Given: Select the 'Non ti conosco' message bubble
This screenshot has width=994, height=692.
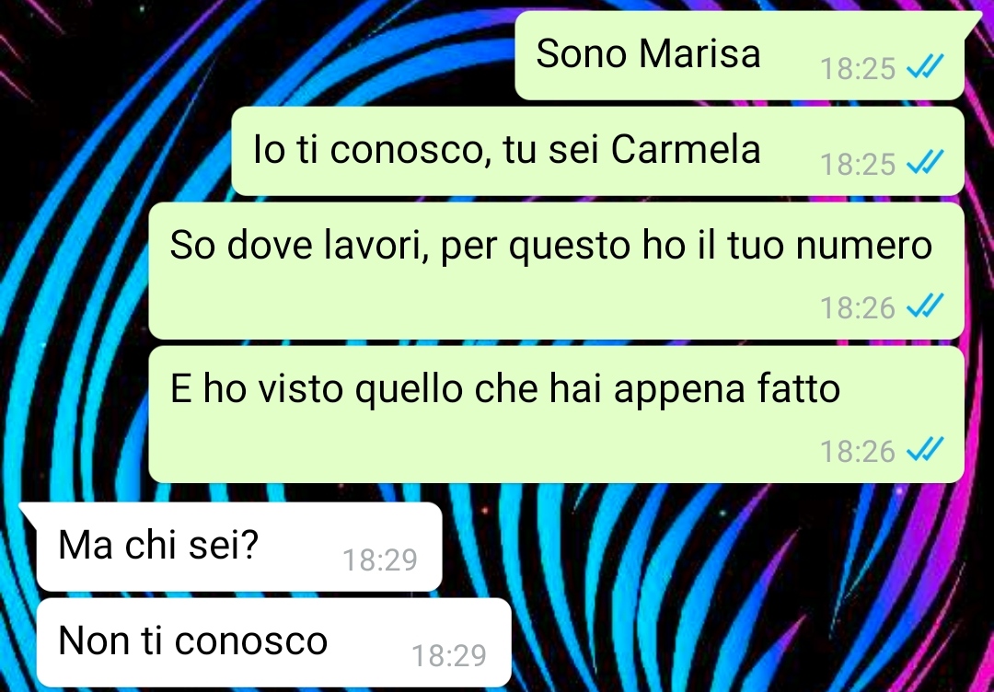Looking at the screenshot, I should [x=274, y=642].
